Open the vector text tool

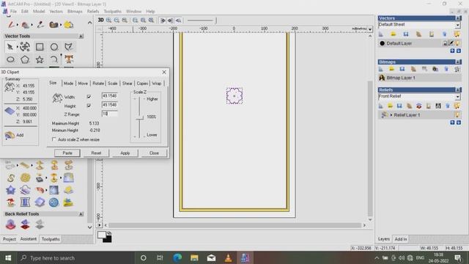click(69, 59)
